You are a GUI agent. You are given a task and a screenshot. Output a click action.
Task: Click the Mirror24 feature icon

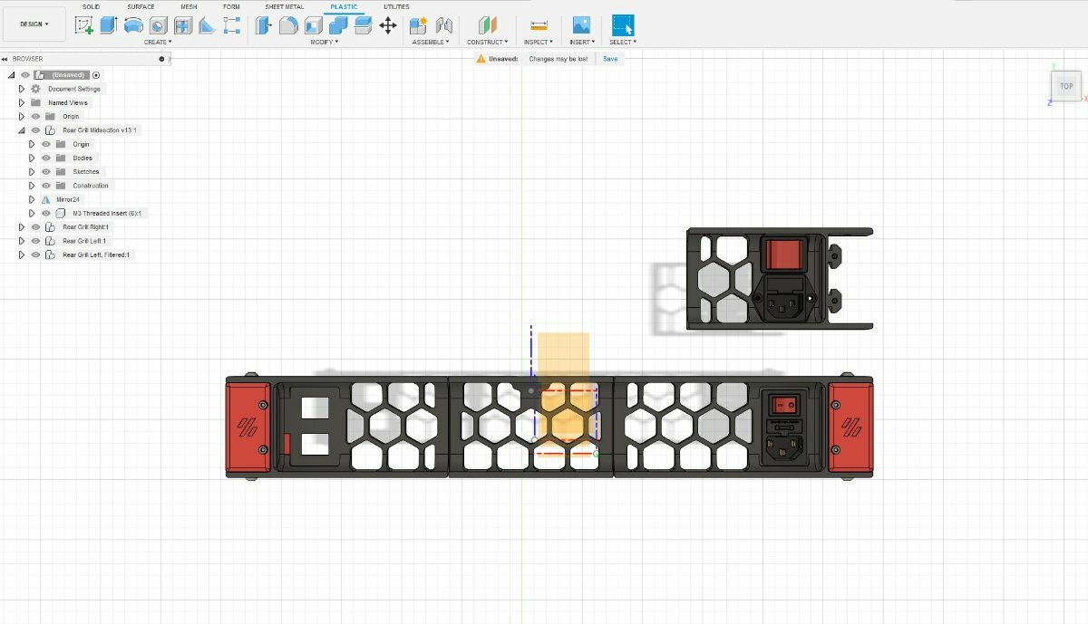(x=45, y=199)
